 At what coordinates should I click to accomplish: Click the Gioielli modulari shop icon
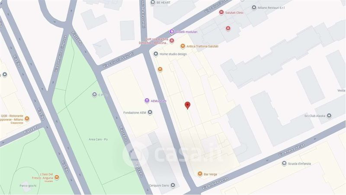click(172, 32)
